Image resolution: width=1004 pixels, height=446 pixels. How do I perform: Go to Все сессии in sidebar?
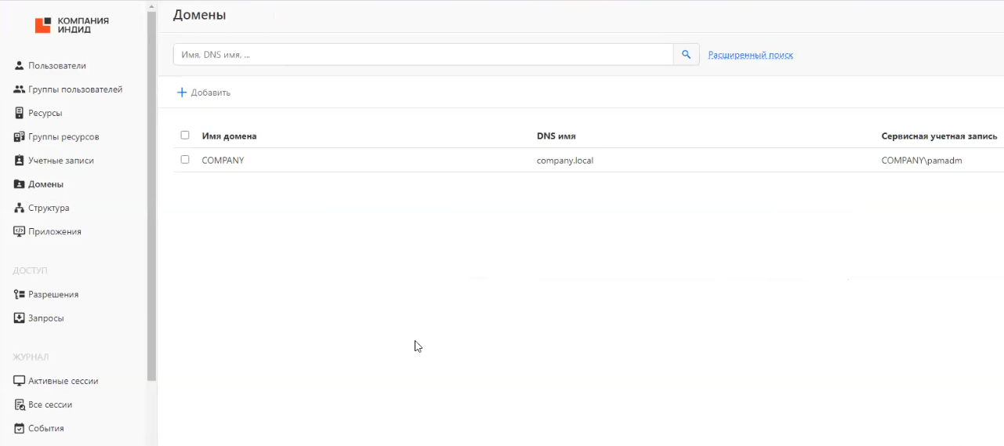tap(50, 405)
